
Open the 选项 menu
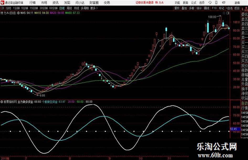point(202,3)
